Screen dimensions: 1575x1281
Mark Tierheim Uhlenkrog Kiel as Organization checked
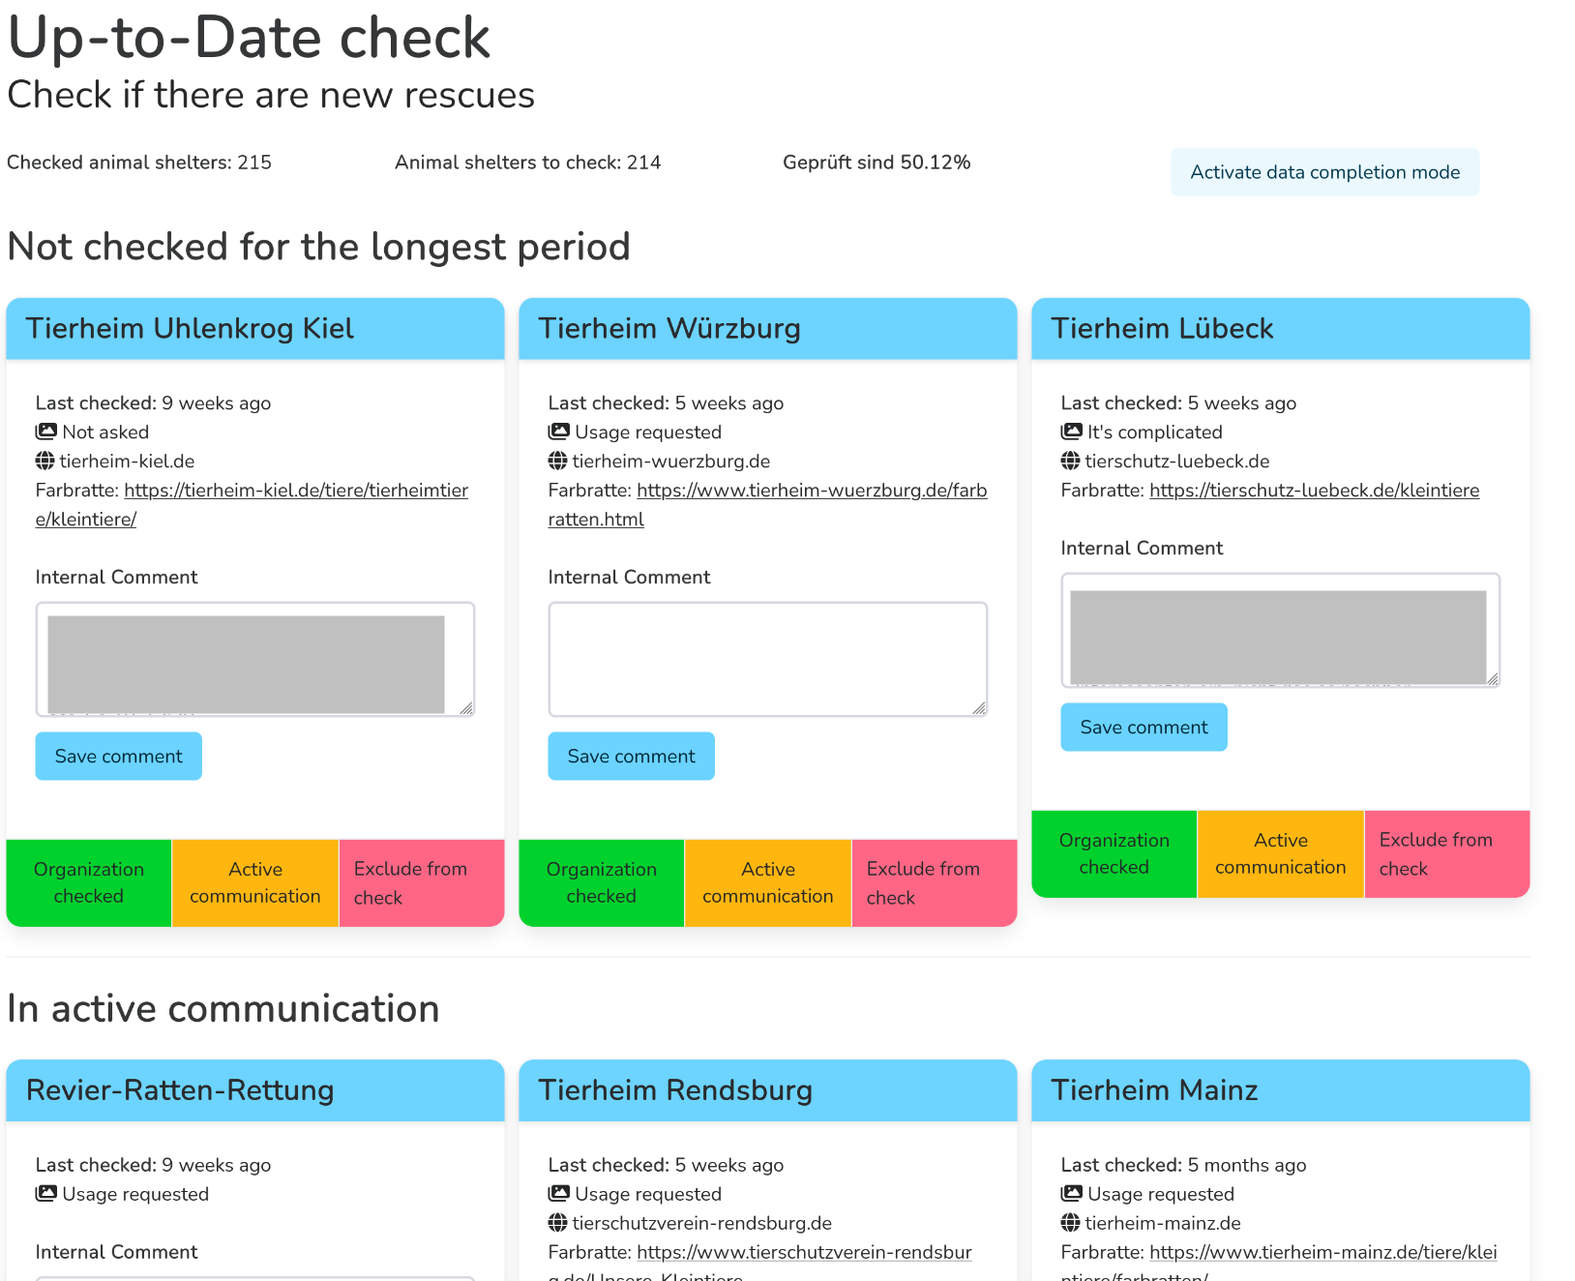pos(88,882)
